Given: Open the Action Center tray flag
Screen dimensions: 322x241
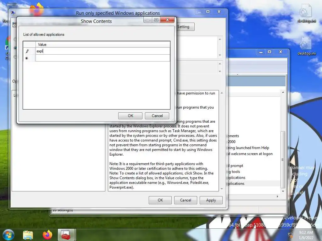Looking at the screenshot, I should pos(290,235).
